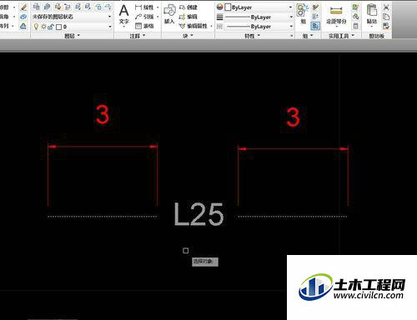Click the Match Properties icon
417x320 pixels.
point(386,27)
